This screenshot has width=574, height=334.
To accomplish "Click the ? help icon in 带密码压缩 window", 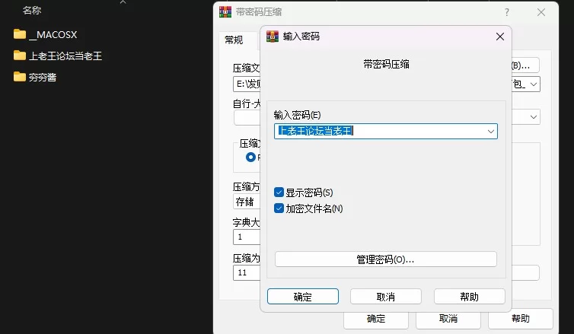I will click(507, 12).
